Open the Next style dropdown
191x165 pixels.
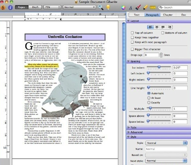(x=166, y=161)
